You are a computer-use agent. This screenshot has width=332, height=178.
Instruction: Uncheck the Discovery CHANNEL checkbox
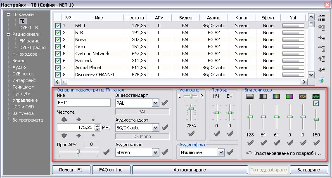(x=58, y=75)
